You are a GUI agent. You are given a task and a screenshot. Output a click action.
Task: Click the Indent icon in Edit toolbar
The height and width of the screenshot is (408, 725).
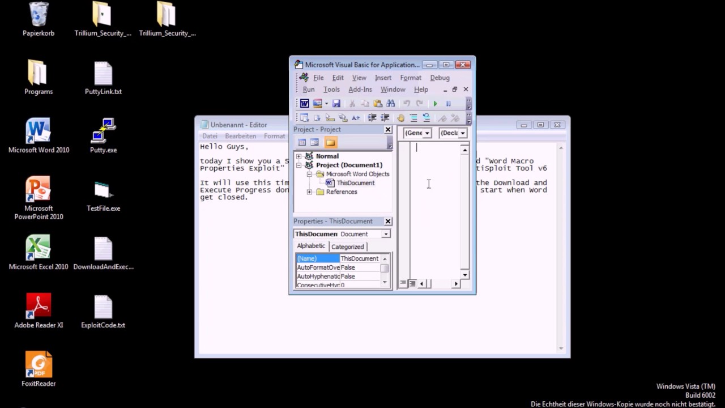click(x=372, y=118)
